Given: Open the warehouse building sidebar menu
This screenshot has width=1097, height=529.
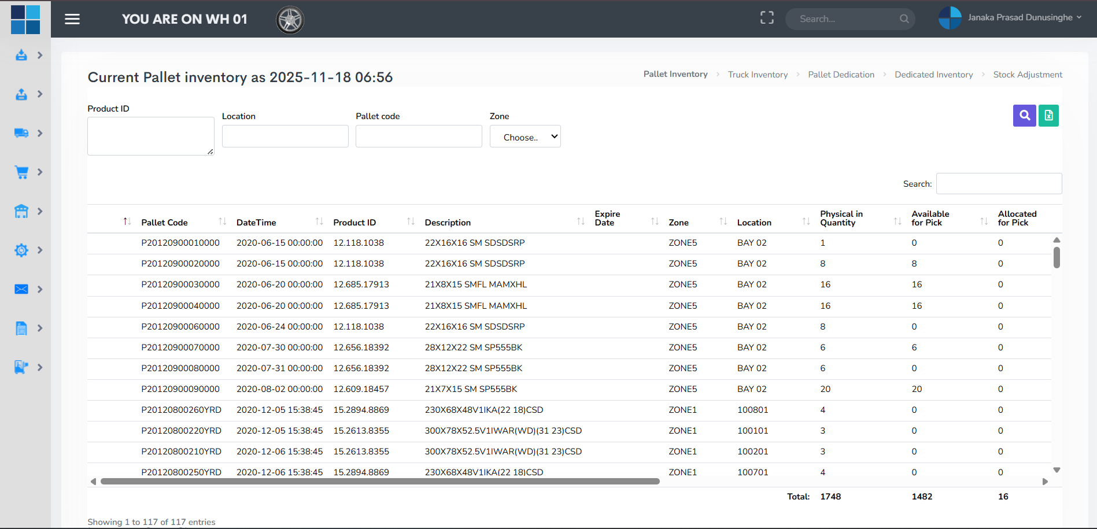Looking at the screenshot, I should (x=21, y=211).
